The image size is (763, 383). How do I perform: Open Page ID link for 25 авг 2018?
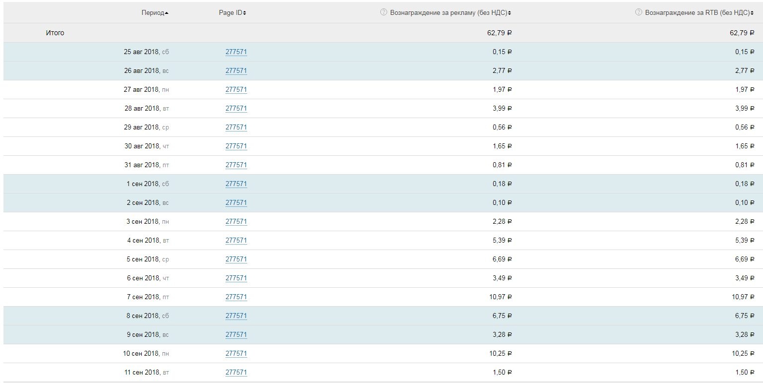point(236,52)
